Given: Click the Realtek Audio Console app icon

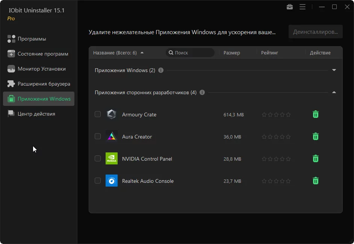Looking at the screenshot, I should (112, 181).
